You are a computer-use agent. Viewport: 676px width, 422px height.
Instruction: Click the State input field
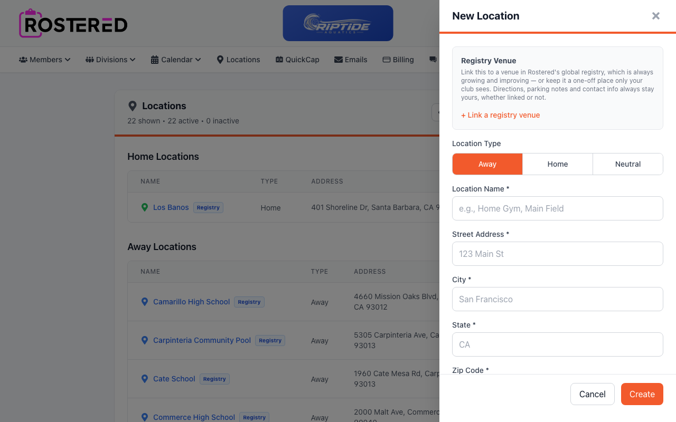coord(558,344)
